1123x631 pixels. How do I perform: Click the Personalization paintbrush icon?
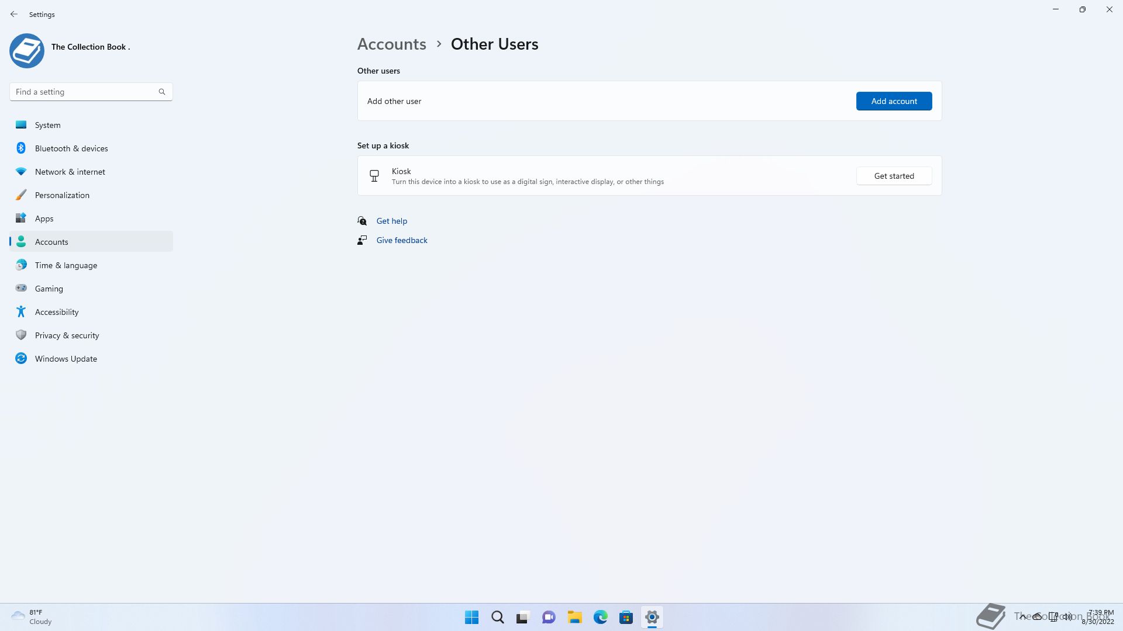coord(21,195)
